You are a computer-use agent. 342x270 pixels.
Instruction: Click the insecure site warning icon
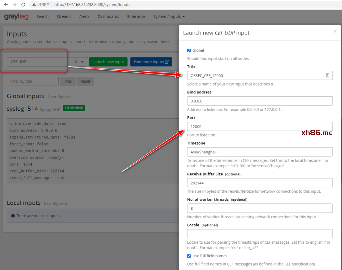coord(34,5)
